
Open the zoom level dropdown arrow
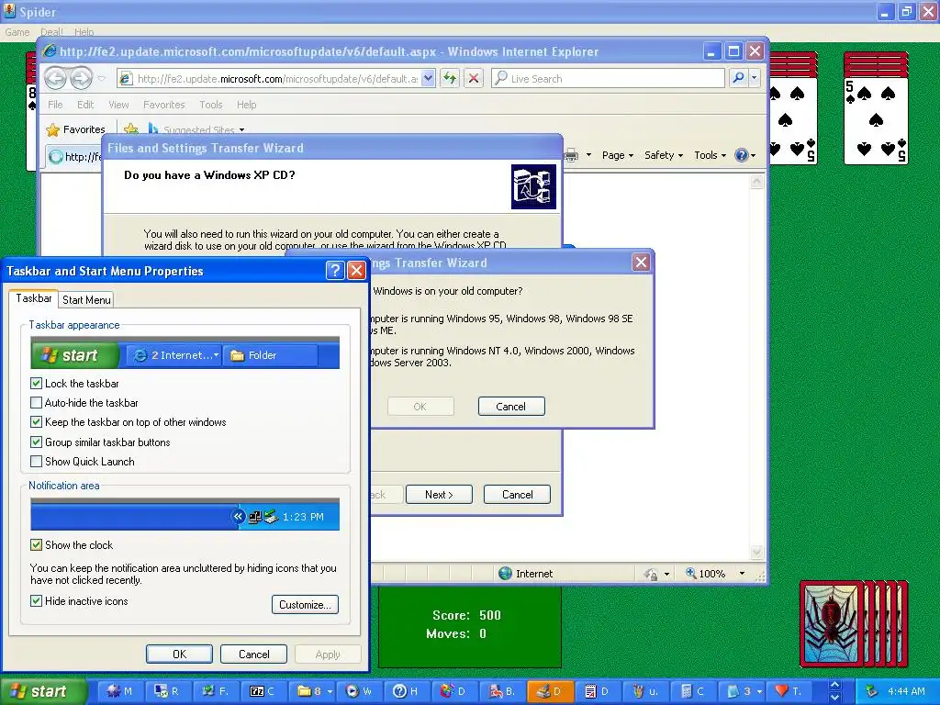pyautogui.click(x=742, y=574)
